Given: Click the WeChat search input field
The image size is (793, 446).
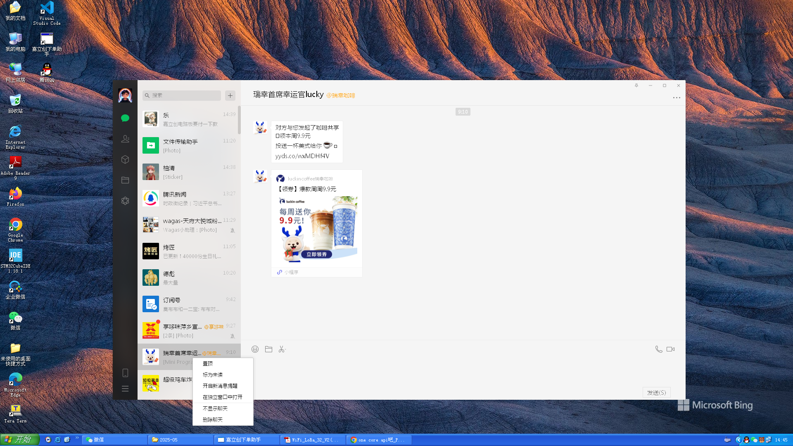Looking at the screenshot, I should click(182, 95).
